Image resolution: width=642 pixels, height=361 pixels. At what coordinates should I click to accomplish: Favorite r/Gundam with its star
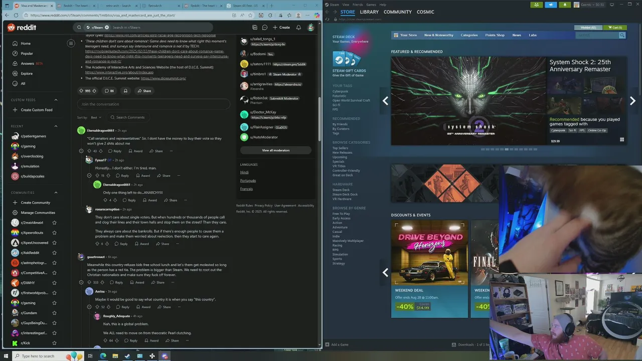tap(54, 313)
